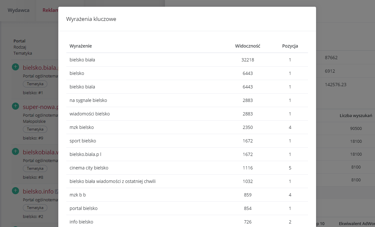
Task: Select the 'mzk b b' keyword
Action: 78,195
